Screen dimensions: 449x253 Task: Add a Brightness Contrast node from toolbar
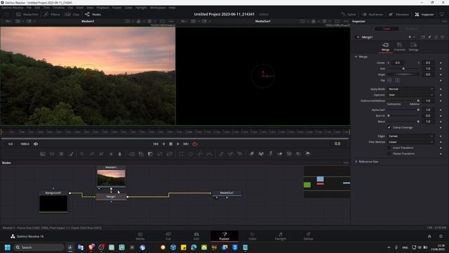[x=111, y=154]
